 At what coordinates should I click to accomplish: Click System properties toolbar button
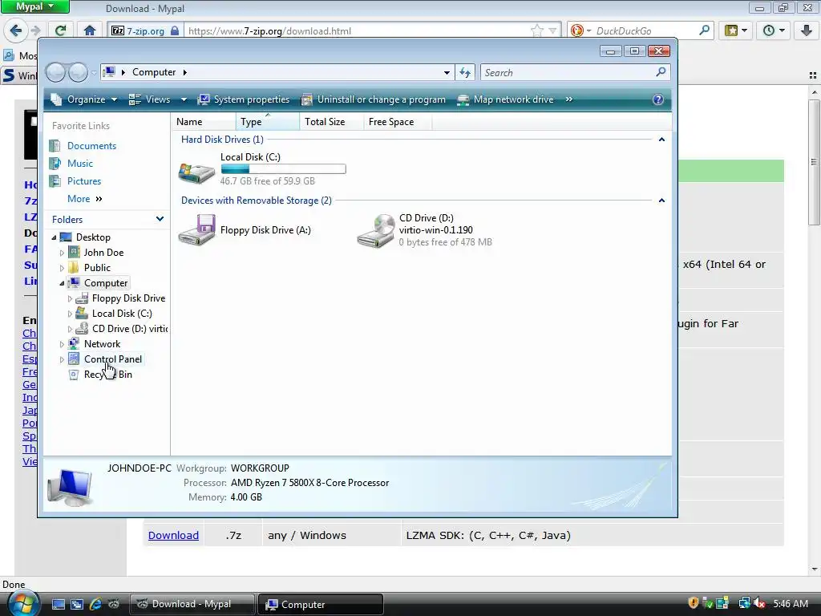(x=244, y=99)
